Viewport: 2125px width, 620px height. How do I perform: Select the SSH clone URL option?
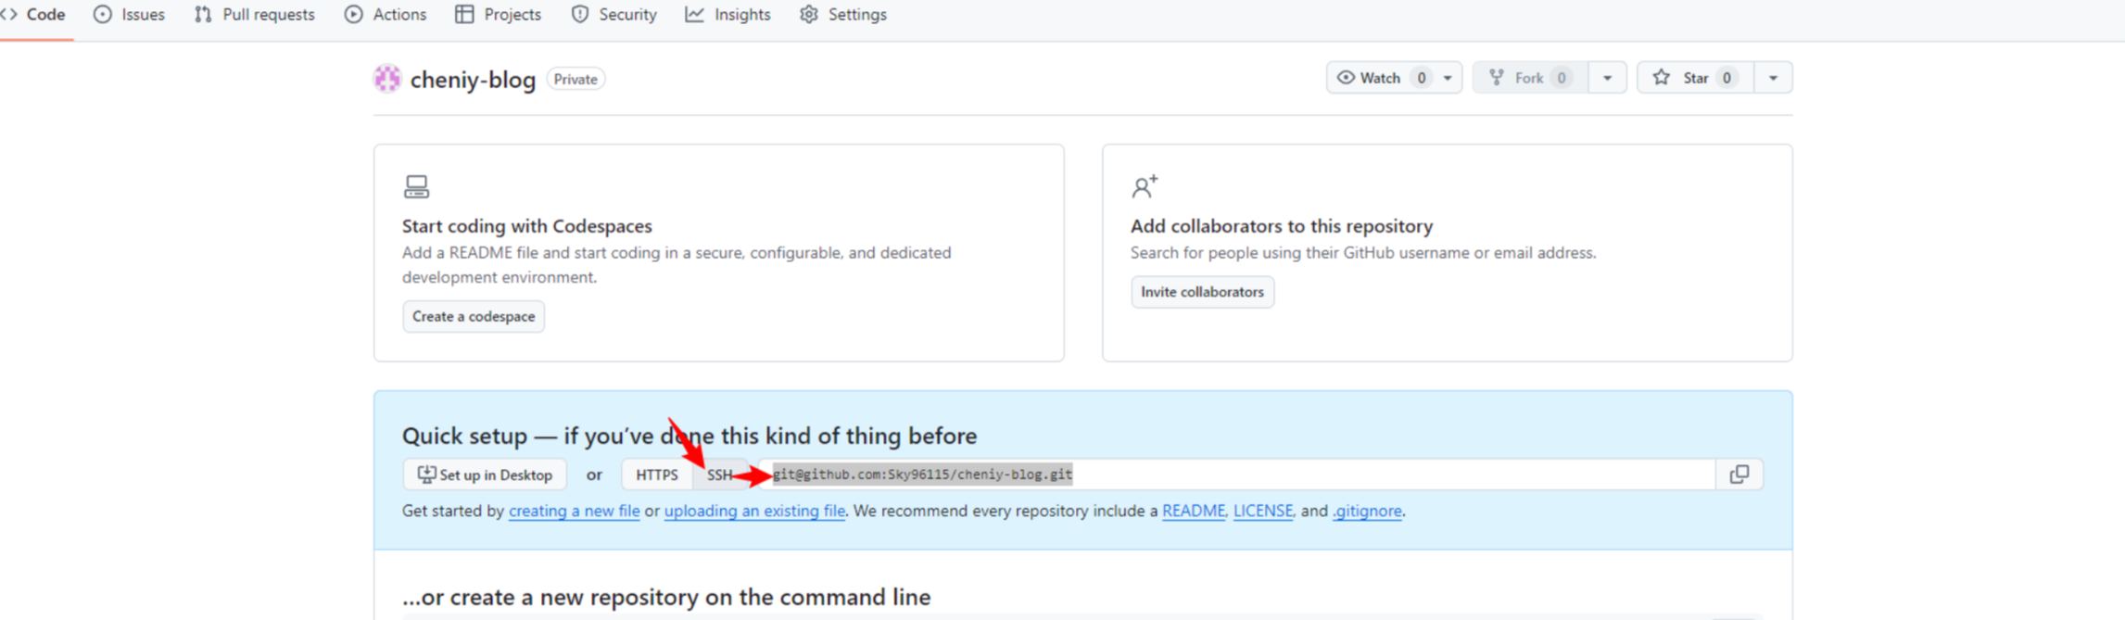click(x=719, y=474)
